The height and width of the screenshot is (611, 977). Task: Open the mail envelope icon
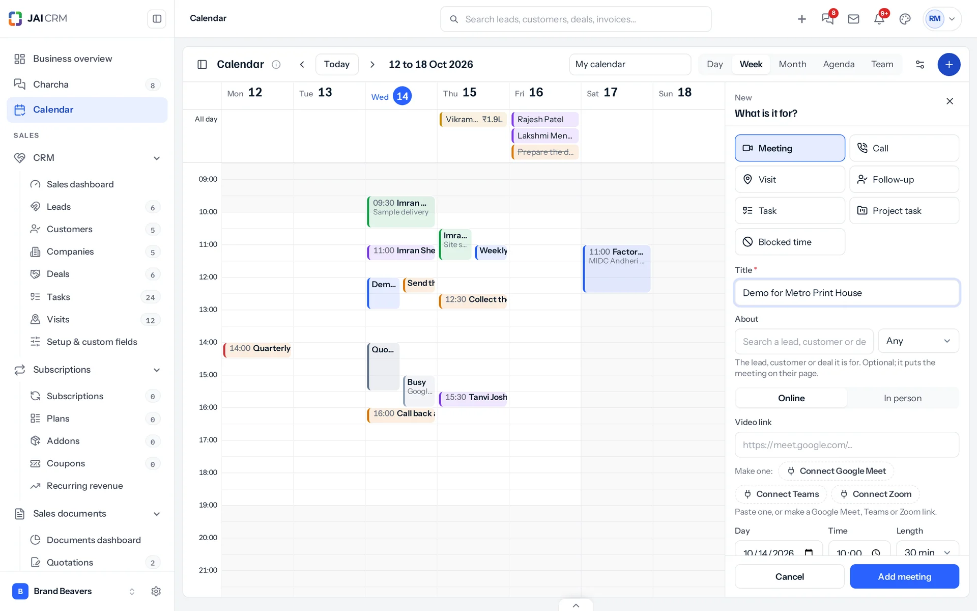853,19
